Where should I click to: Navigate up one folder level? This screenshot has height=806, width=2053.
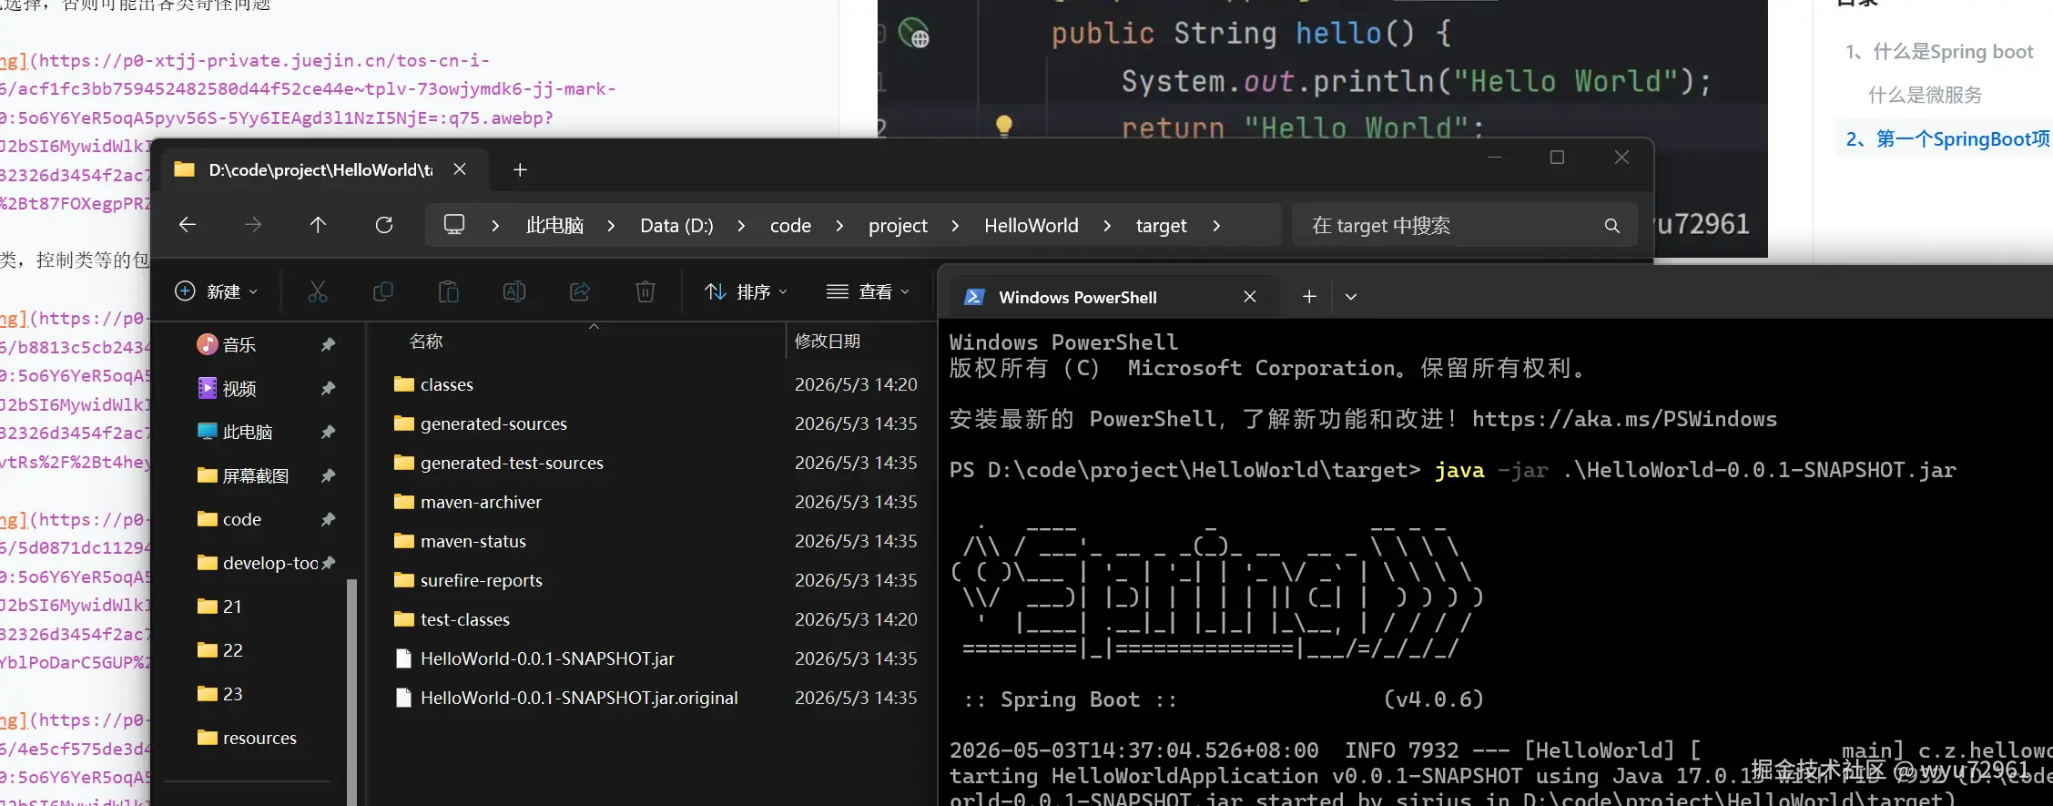318,225
